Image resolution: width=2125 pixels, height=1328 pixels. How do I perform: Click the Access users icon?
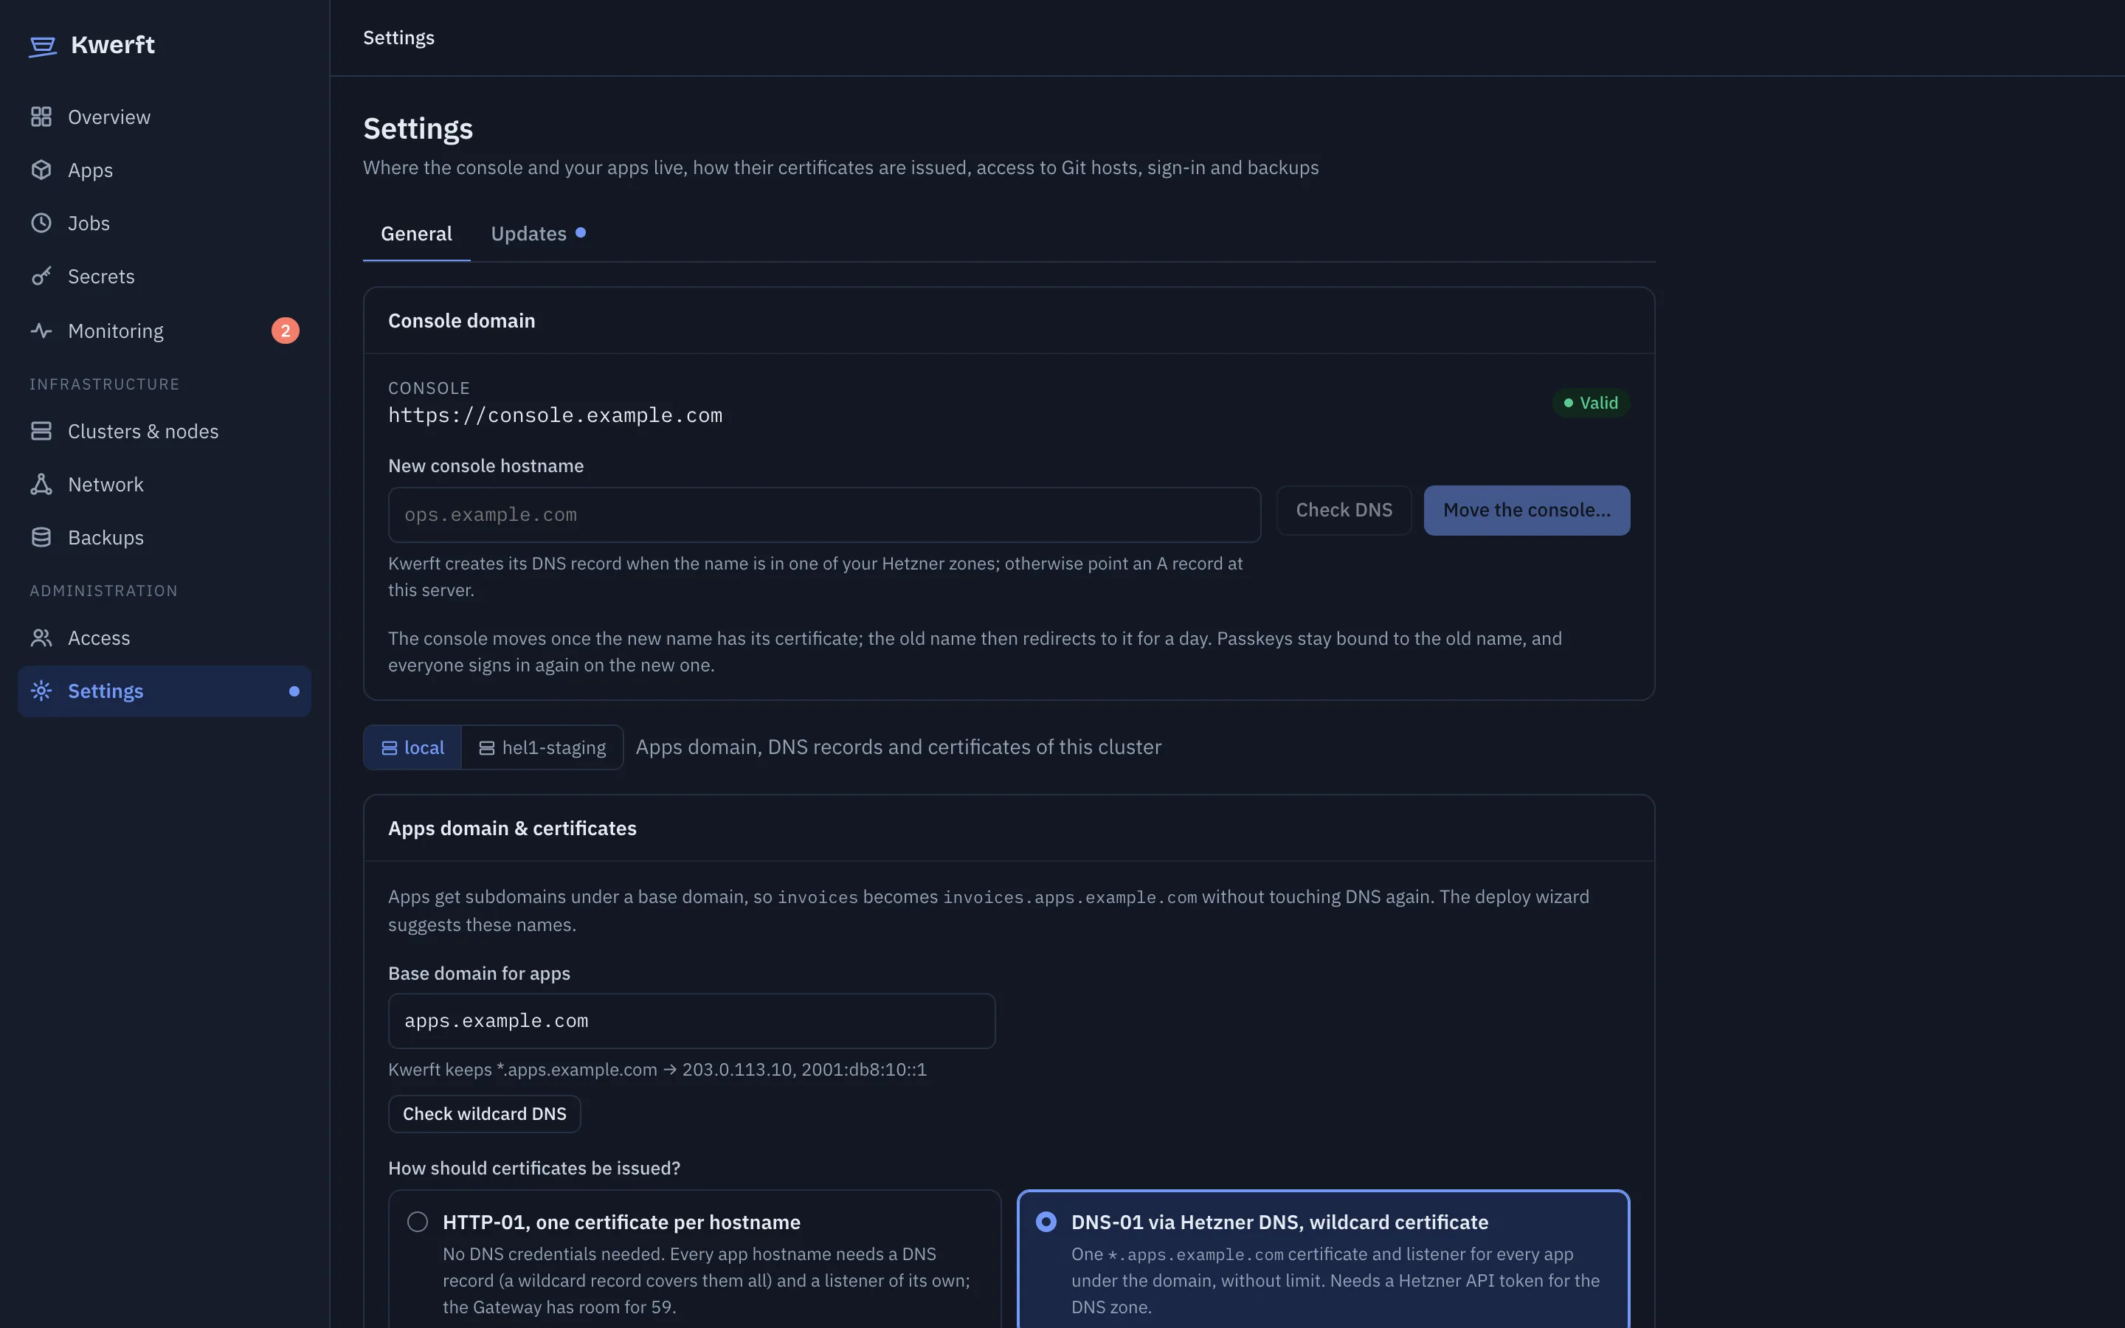pos(41,637)
